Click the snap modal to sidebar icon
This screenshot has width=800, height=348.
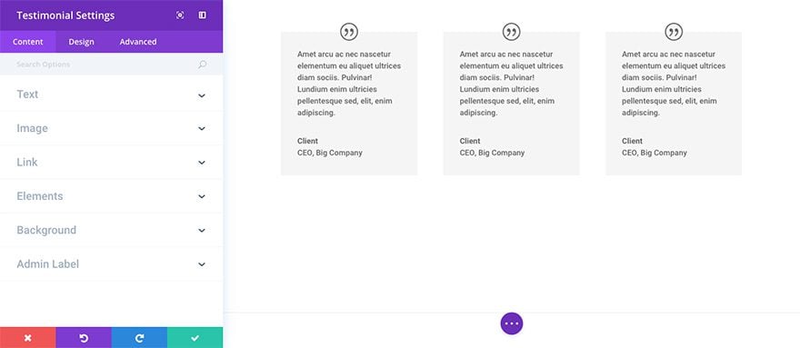tap(203, 15)
